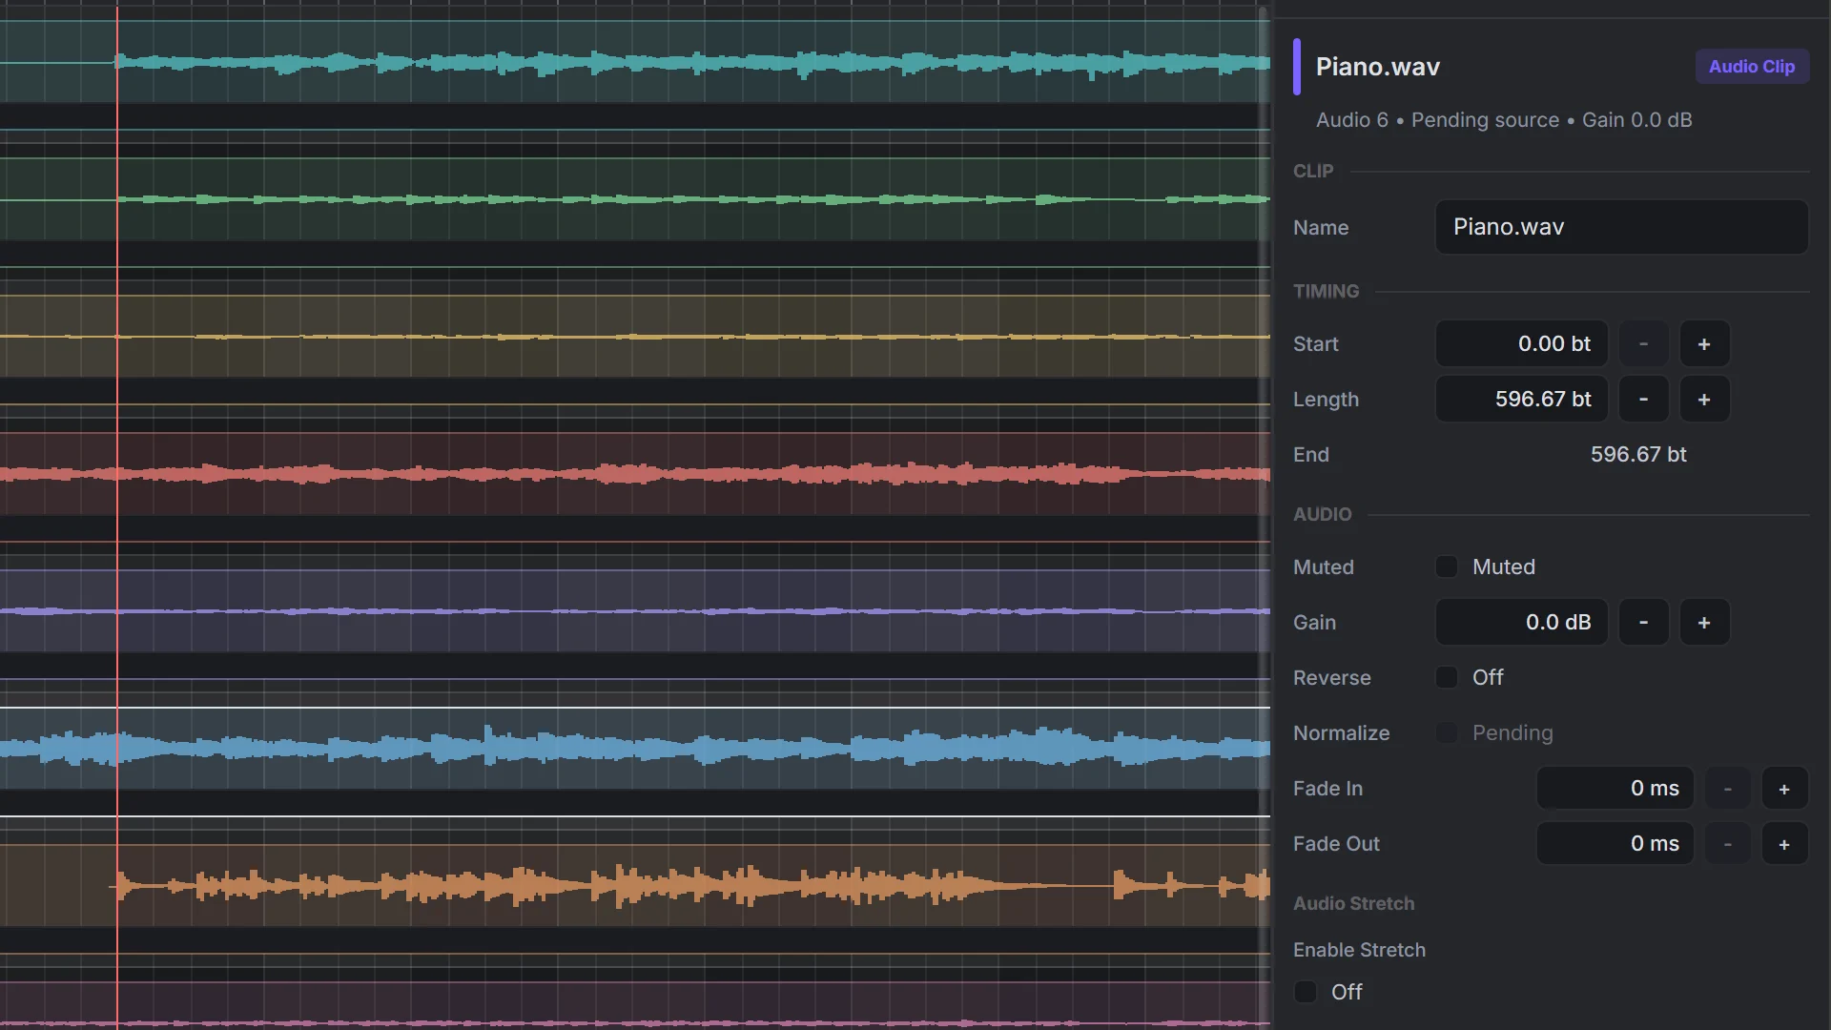
Task: Click the Length field 596.67 bt
Action: 1522,399
